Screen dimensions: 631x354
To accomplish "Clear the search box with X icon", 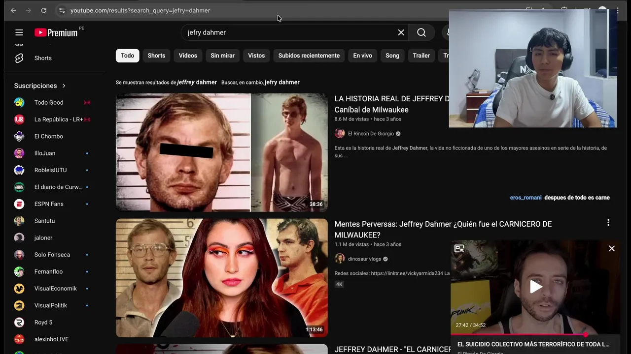I will coord(401,32).
